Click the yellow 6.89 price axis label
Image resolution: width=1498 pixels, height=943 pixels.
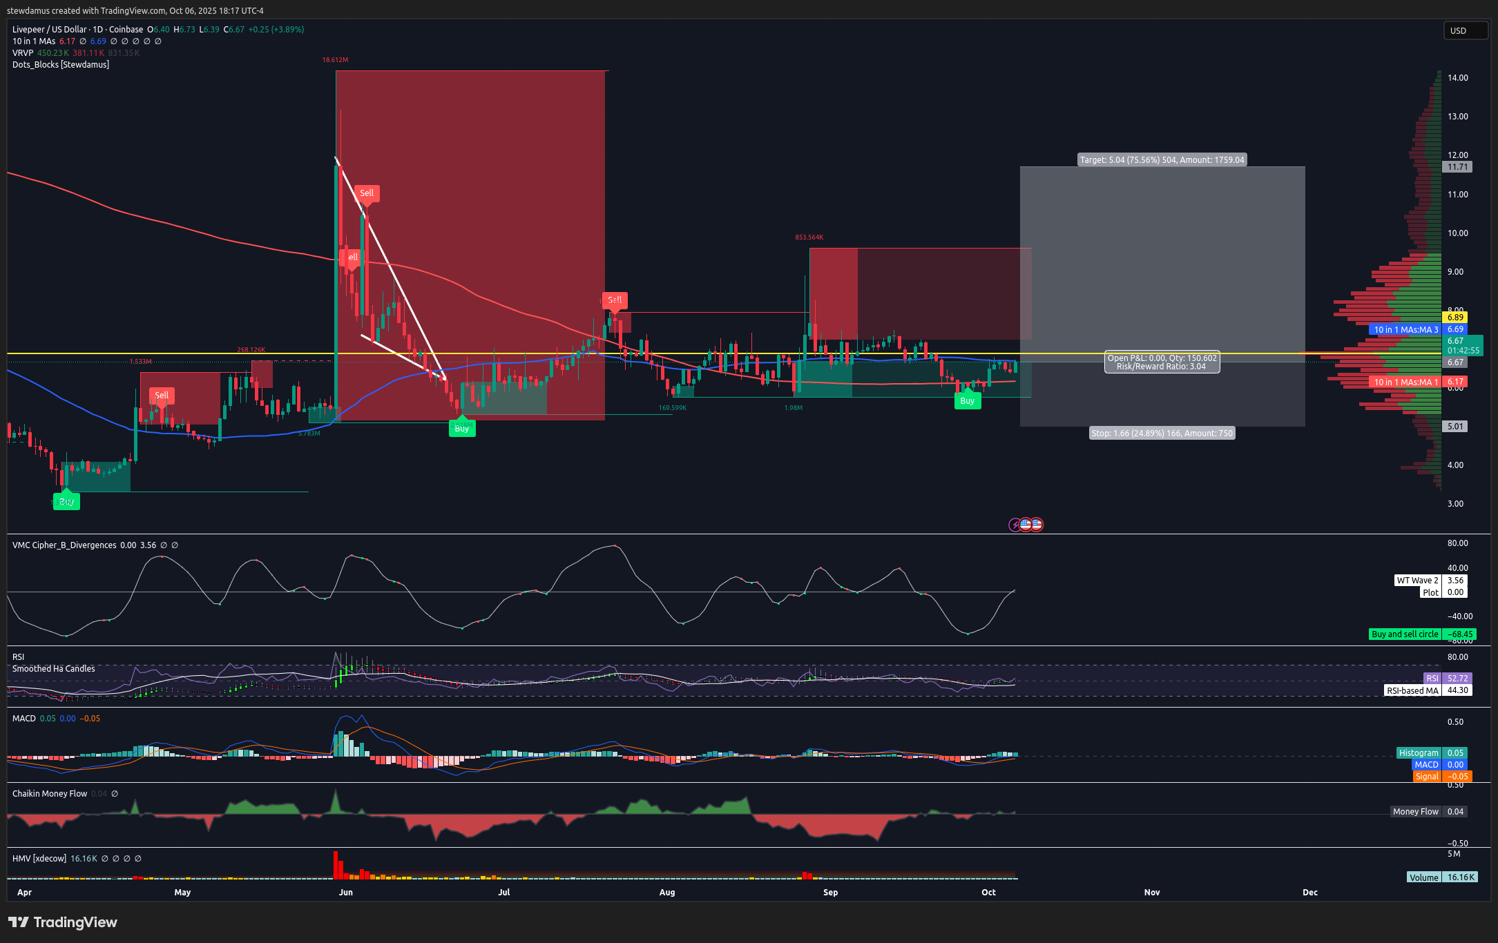(1455, 318)
